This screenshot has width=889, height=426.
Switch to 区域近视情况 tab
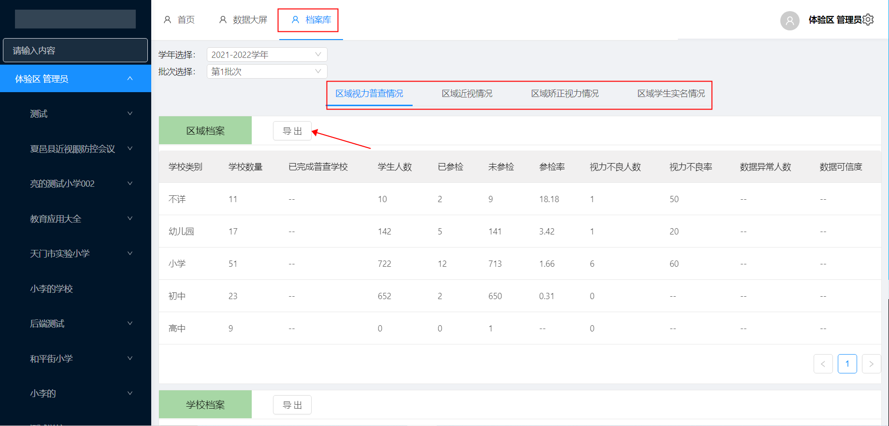(x=467, y=94)
